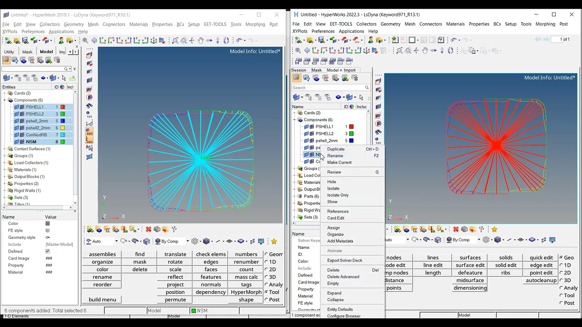Click the green color swatch of PSHELL2 in HyperWorks 2022
The height and width of the screenshot is (327, 582).
point(351,134)
